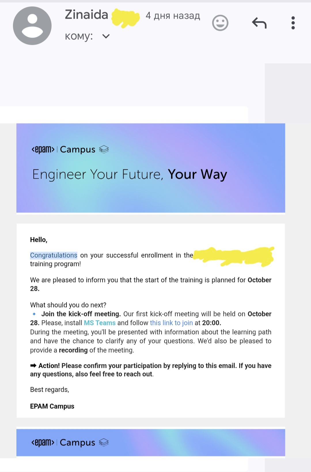Tap sender name Zinaida
The image size is (311, 472).
tap(86, 15)
